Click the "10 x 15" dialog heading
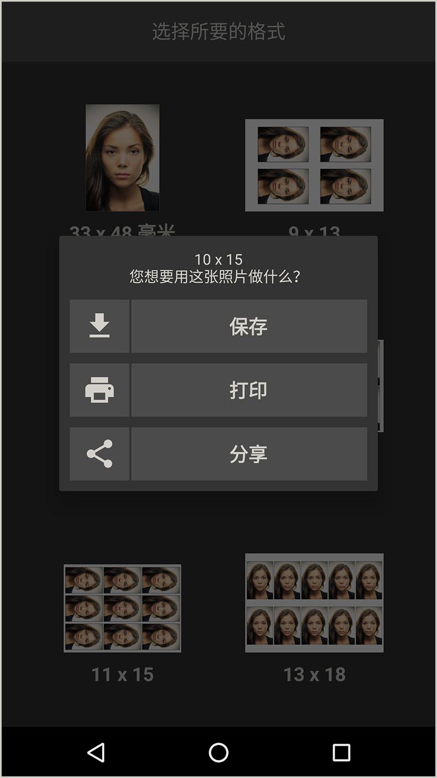 click(x=218, y=259)
